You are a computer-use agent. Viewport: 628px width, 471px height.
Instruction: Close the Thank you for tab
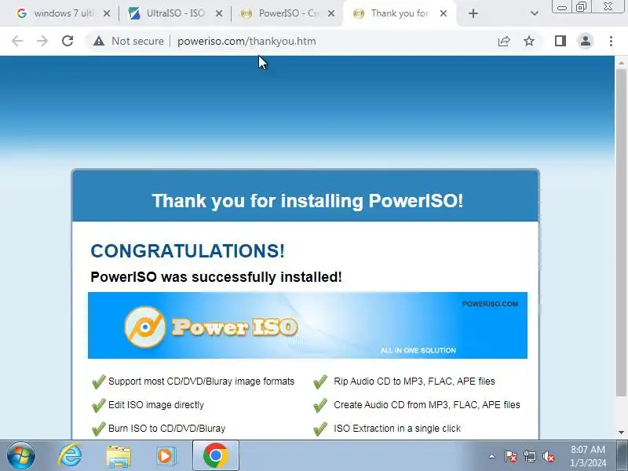444,13
